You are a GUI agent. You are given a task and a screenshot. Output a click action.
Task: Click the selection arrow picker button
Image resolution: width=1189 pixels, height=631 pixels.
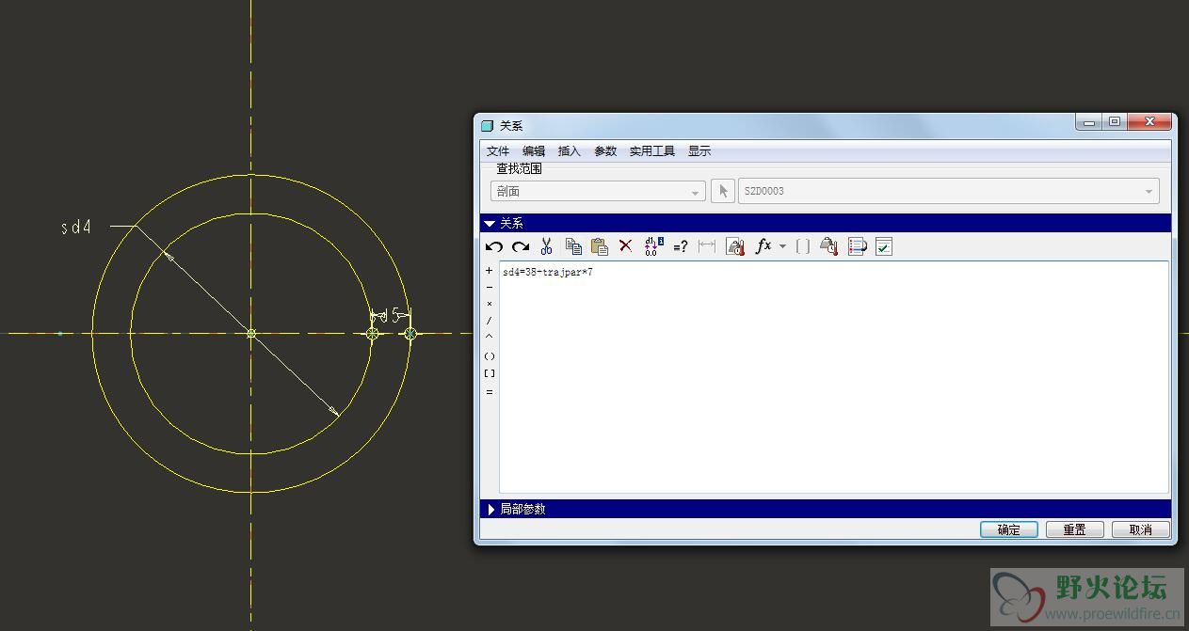(x=722, y=191)
